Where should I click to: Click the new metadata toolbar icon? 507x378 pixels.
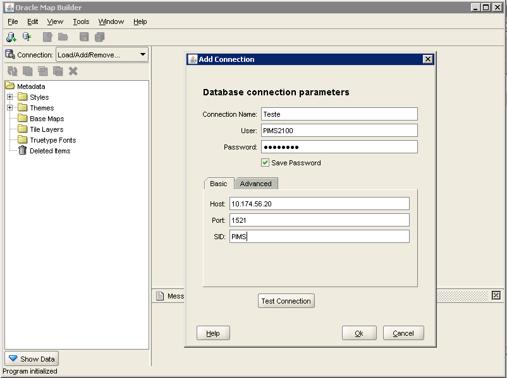coord(47,37)
